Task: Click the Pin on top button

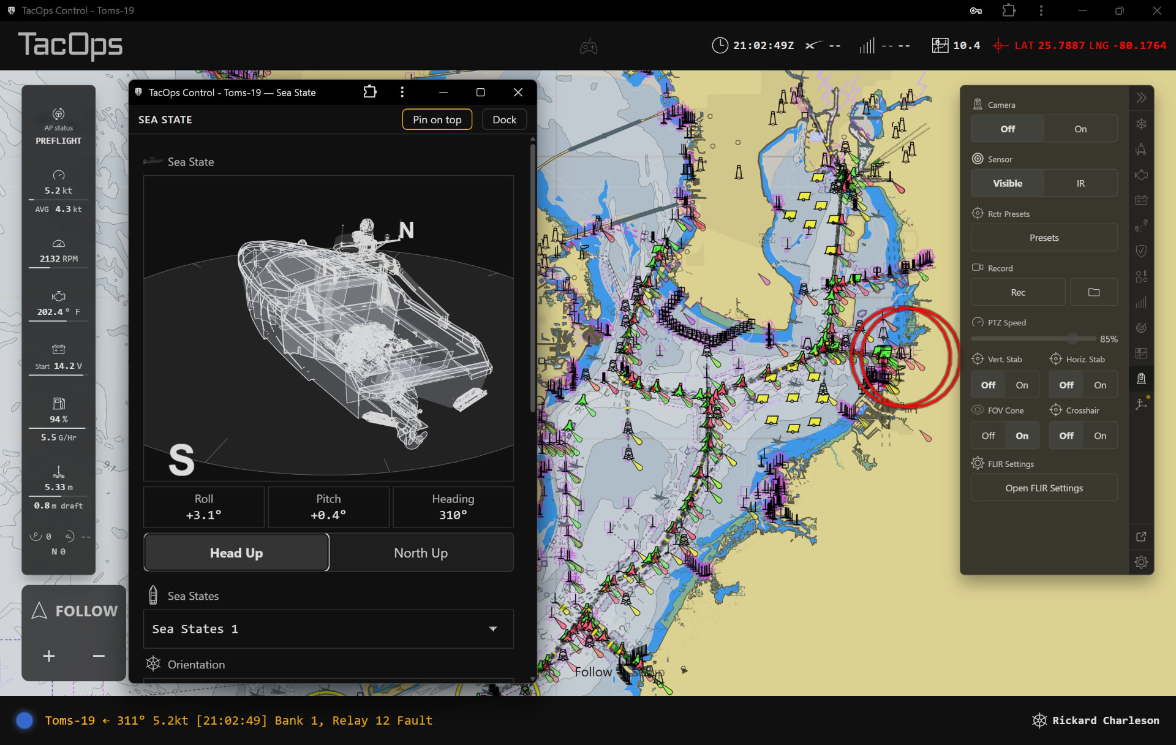Action: [437, 119]
